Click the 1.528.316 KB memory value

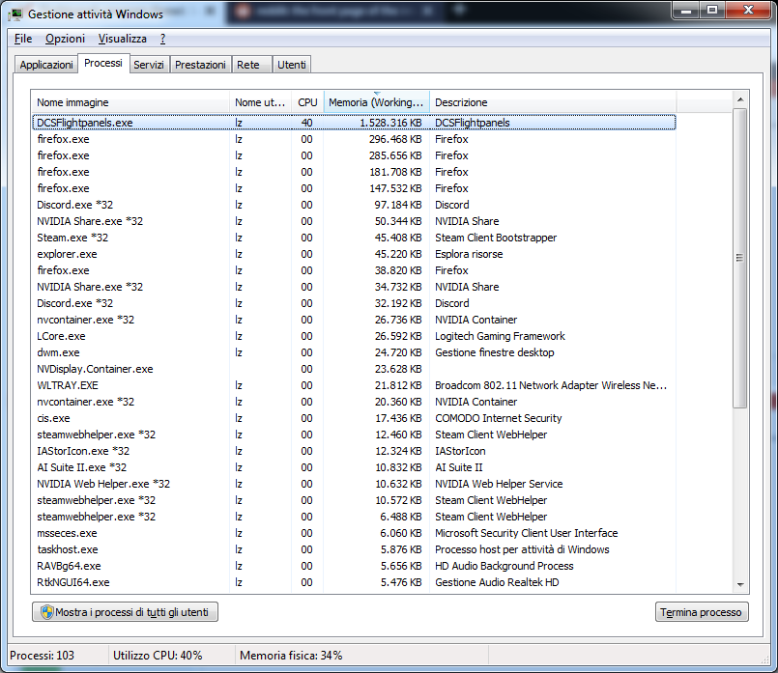391,123
